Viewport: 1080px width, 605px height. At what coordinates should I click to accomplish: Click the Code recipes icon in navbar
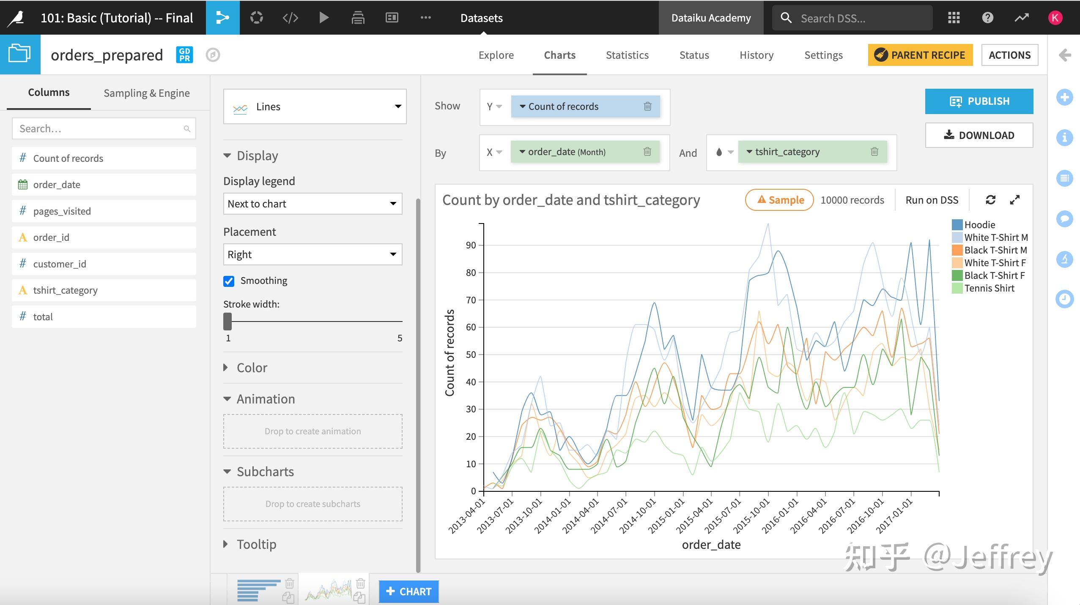pos(290,17)
